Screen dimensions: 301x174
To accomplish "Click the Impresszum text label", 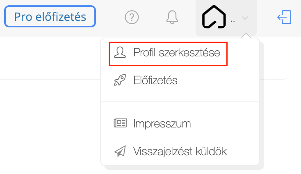I will [x=162, y=123].
